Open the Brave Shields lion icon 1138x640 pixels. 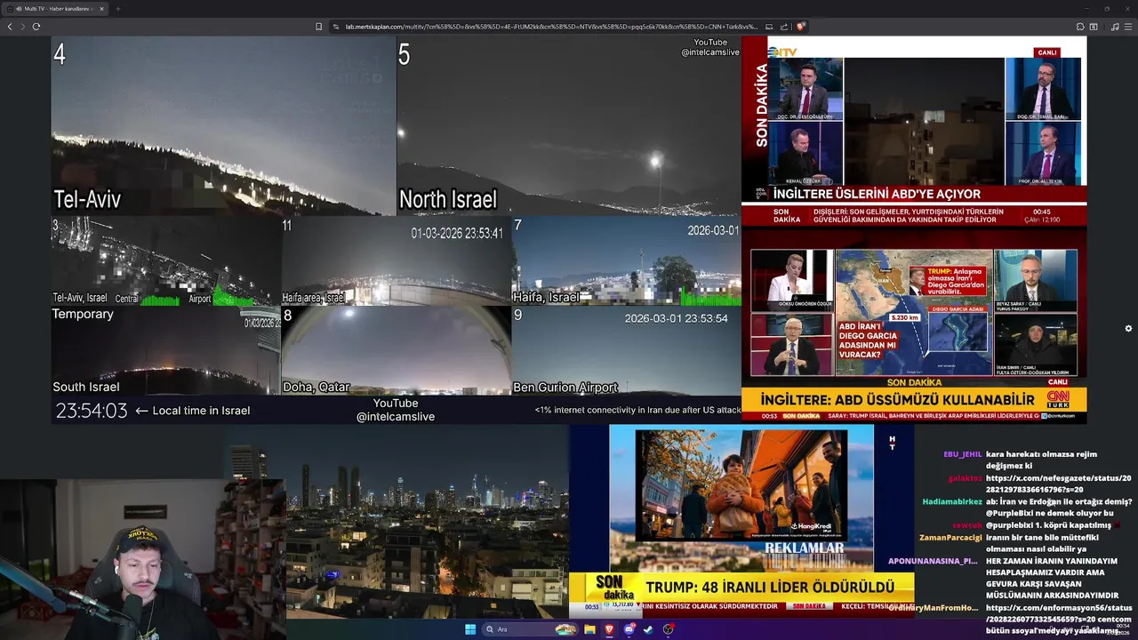[x=800, y=27]
